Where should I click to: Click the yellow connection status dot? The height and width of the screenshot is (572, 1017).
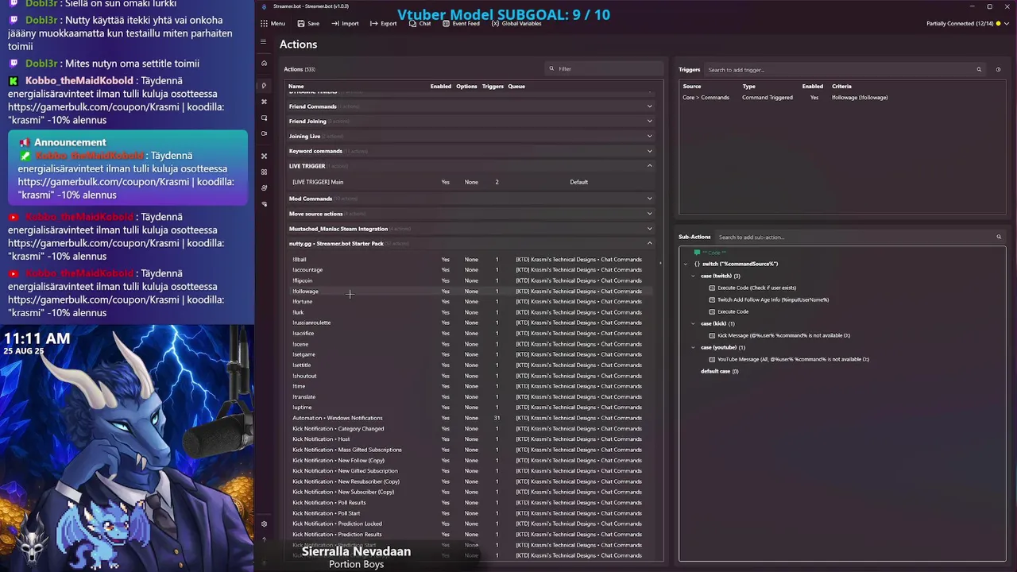click(x=1000, y=23)
